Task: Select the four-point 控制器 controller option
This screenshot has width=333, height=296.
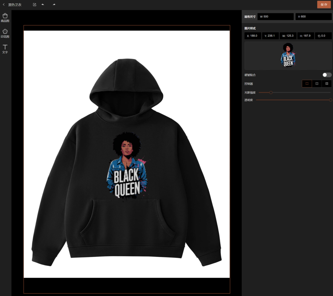Action: pos(317,83)
